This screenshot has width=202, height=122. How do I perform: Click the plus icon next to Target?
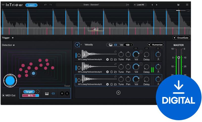[x=38, y=91]
